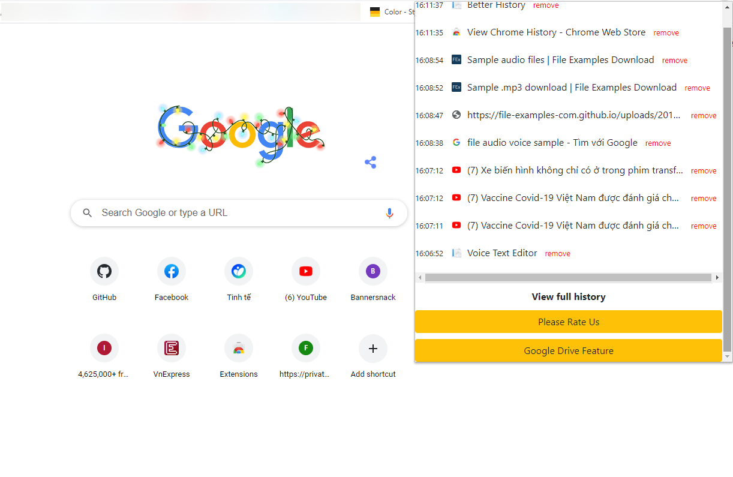The width and height of the screenshot is (733, 477).
Task: Start voice search with the microphone icon
Action: 389,213
